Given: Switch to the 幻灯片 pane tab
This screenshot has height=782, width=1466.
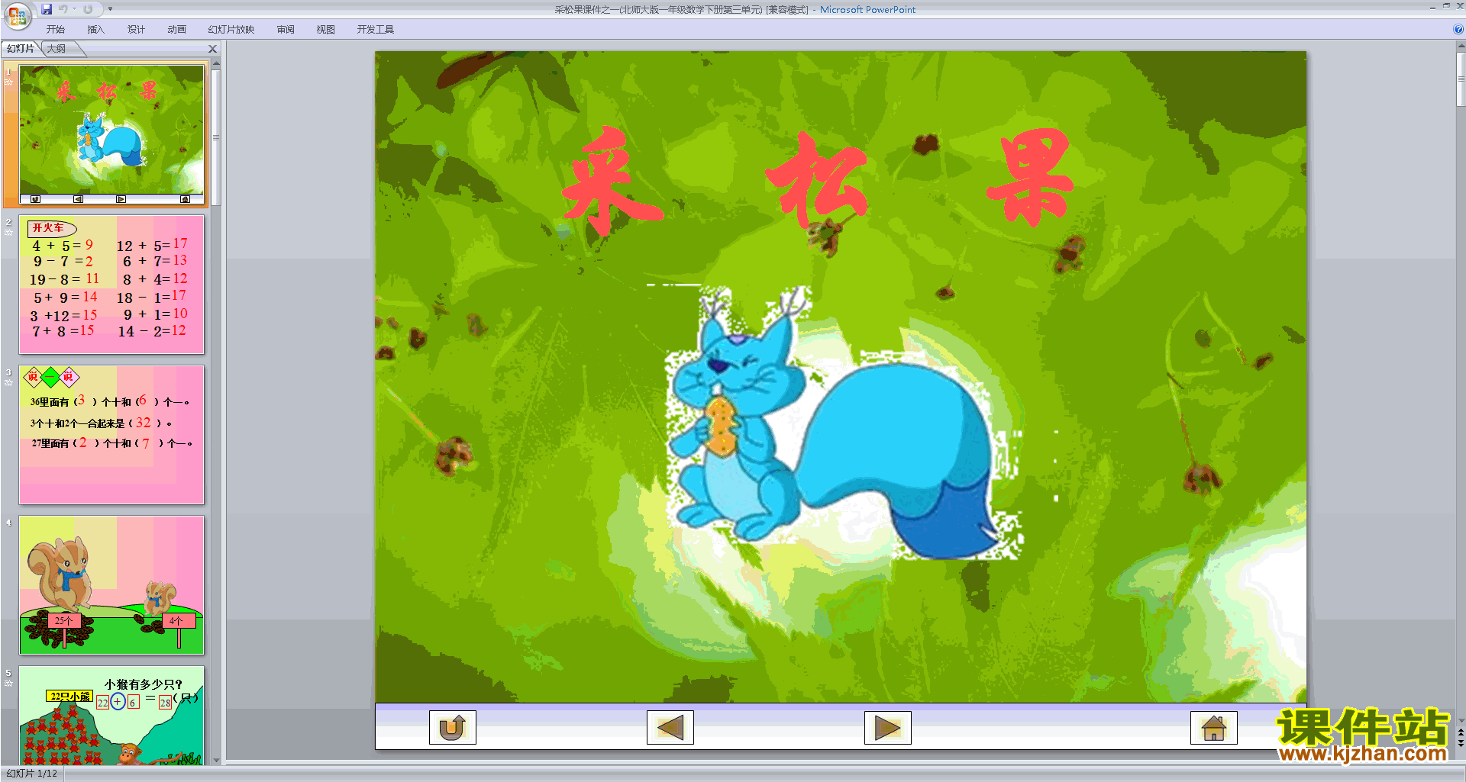Looking at the screenshot, I should pos(21,48).
